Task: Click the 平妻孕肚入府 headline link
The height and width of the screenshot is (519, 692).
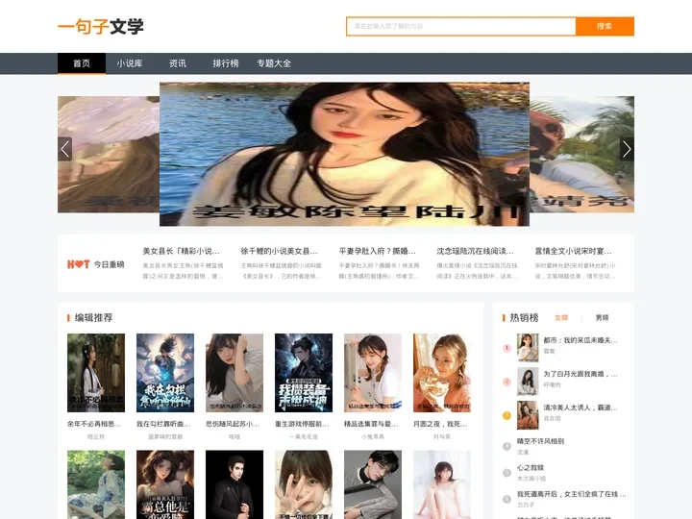Action: [378, 251]
